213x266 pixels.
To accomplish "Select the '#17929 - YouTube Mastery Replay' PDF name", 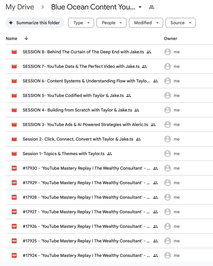I will click(x=86, y=183).
